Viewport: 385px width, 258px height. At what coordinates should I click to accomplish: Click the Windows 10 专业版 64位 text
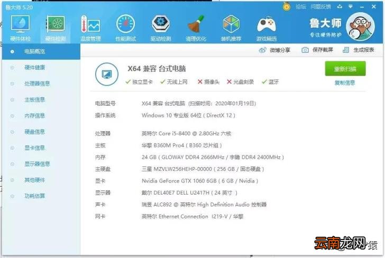coord(188,115)
